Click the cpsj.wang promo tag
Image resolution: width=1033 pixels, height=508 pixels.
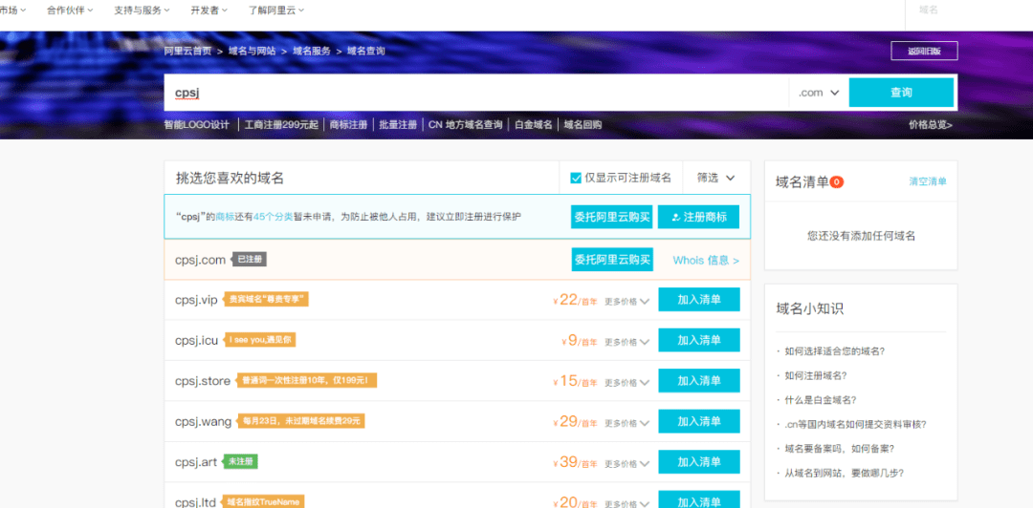pos(301,421)
